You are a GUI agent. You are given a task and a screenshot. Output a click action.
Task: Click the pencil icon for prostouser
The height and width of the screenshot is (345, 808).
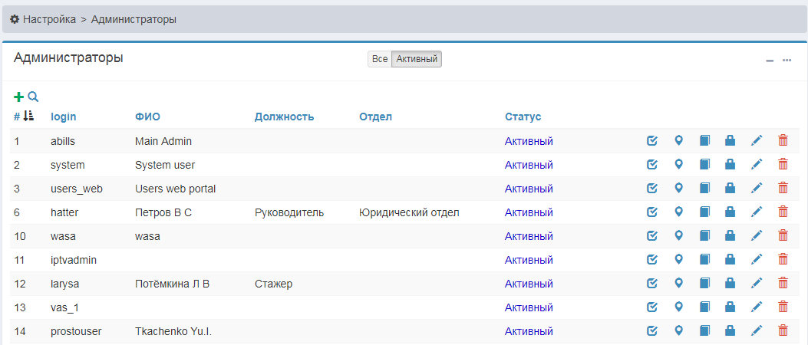[x=756, y=331]
